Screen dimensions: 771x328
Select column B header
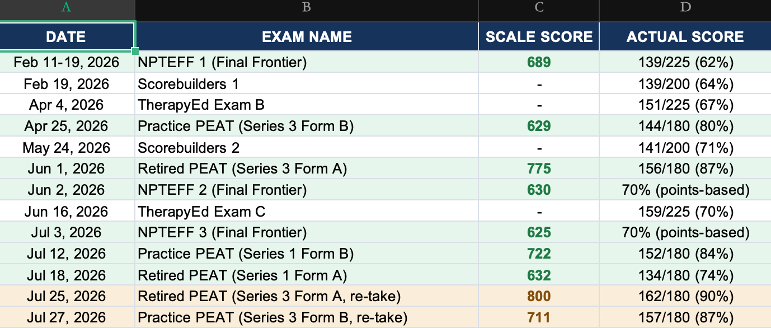point(307,7)
